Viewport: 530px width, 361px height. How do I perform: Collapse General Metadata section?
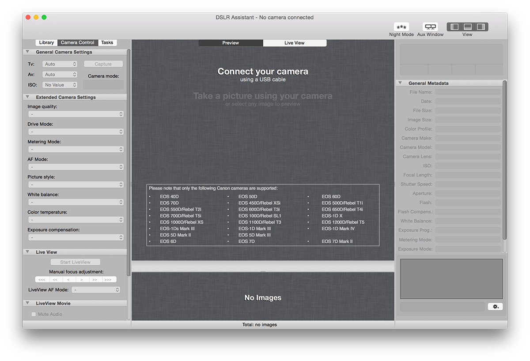400,83
